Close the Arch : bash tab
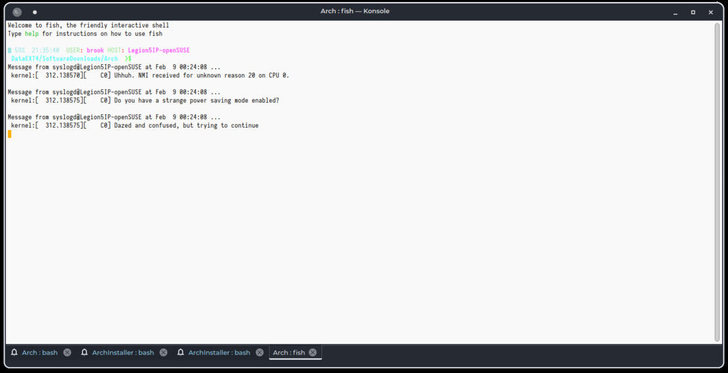The image size is (728, 373). (67, 353)
